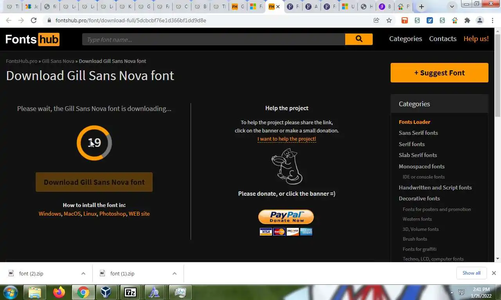Expand the font (1).zip download options arrow

[x=175, y=273]
